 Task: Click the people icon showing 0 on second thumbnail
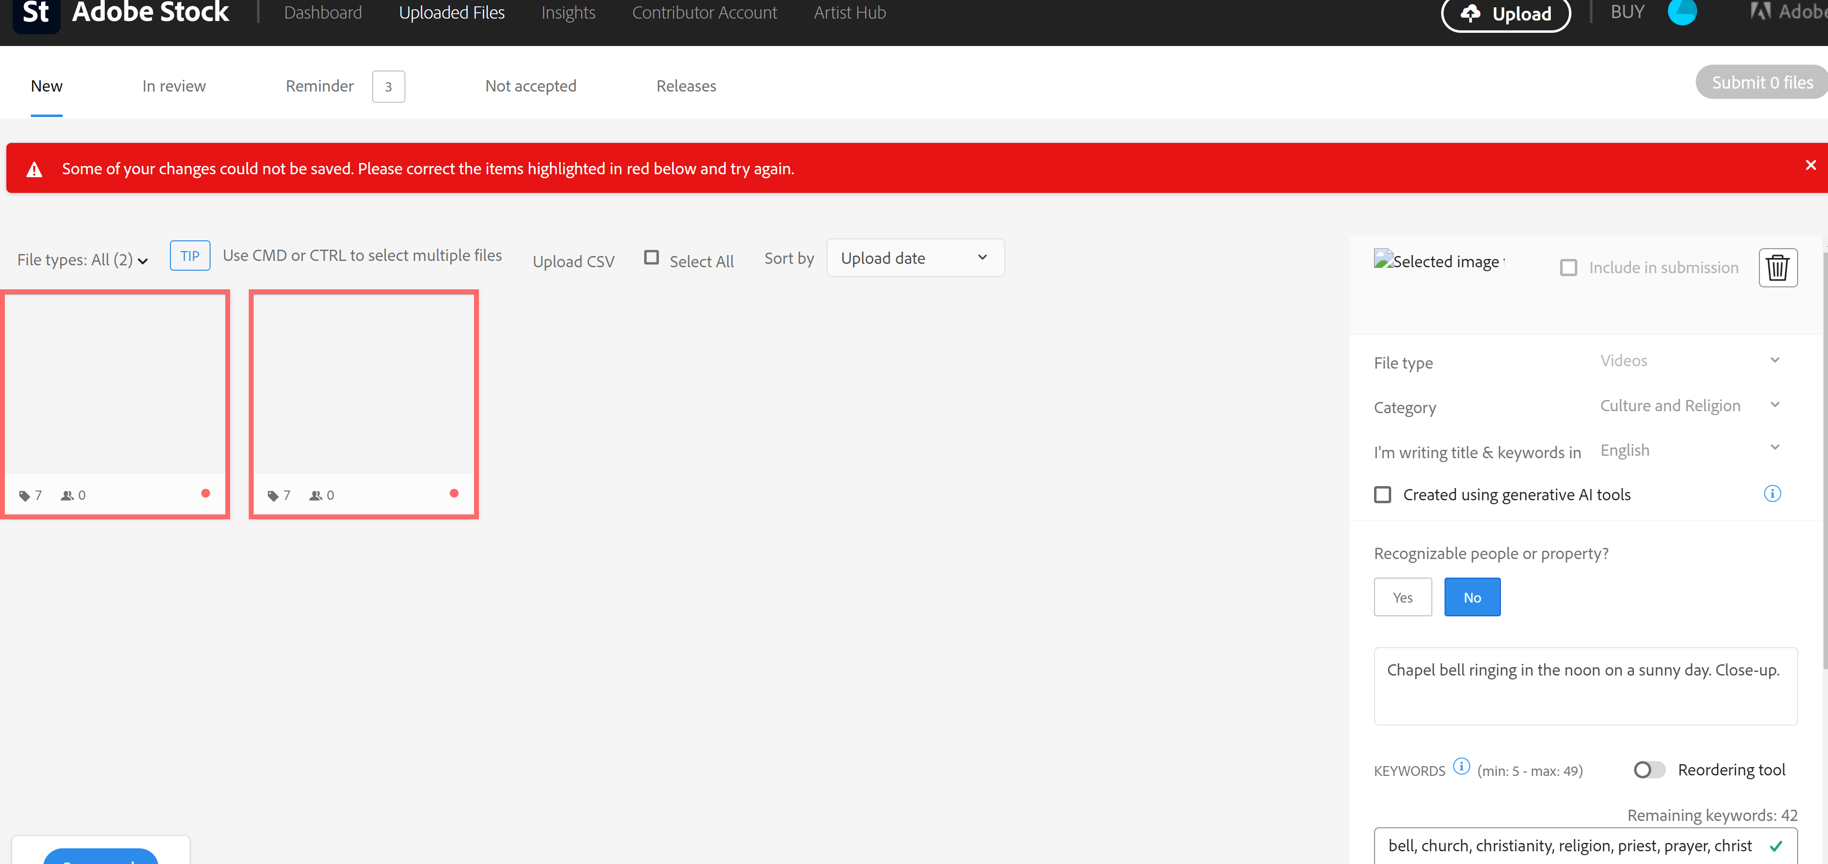316,495
